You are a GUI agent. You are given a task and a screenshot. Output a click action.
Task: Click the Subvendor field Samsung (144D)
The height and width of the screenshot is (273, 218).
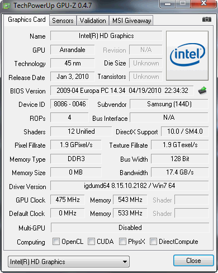click(169, 104)
